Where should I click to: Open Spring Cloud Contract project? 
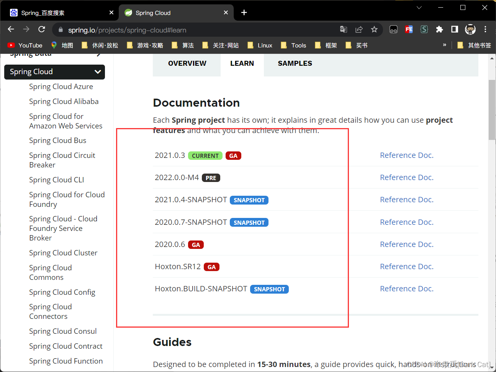[66, 346]
